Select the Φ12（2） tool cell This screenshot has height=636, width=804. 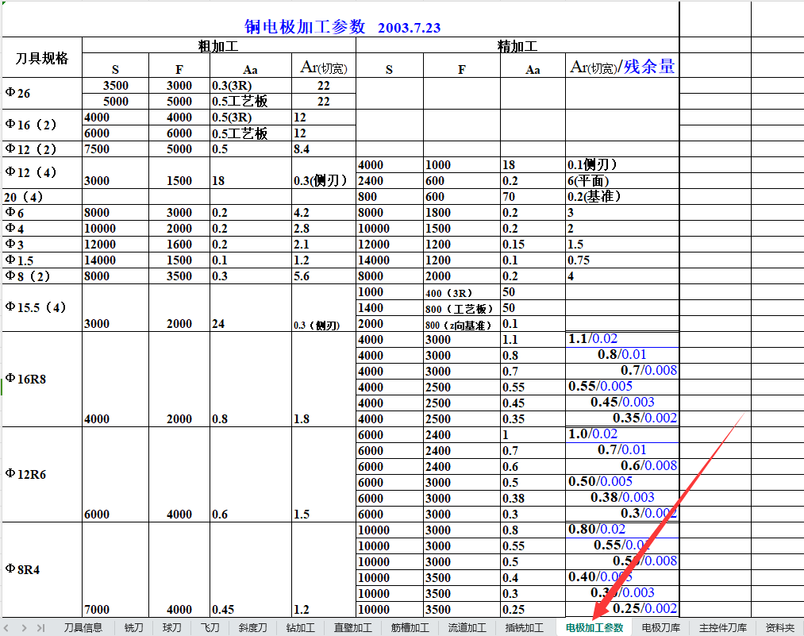42,149
